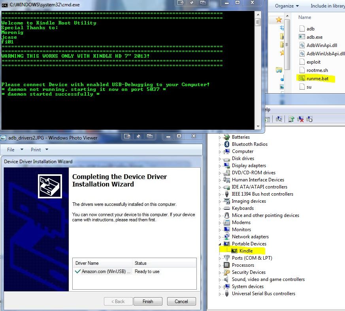Expand the Imaging devices node
This screenshot has width=345, height=311.
click(220, 202)
